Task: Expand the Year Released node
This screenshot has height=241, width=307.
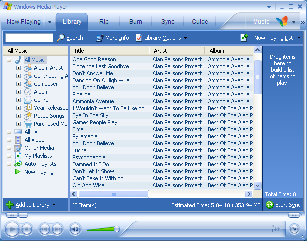Action: tap(18, 108)
